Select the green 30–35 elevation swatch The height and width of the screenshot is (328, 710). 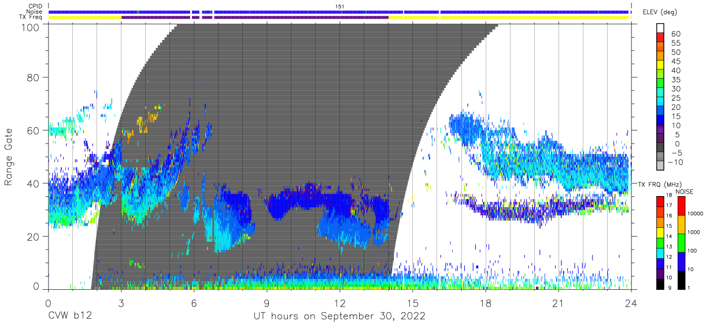[661, 84]
